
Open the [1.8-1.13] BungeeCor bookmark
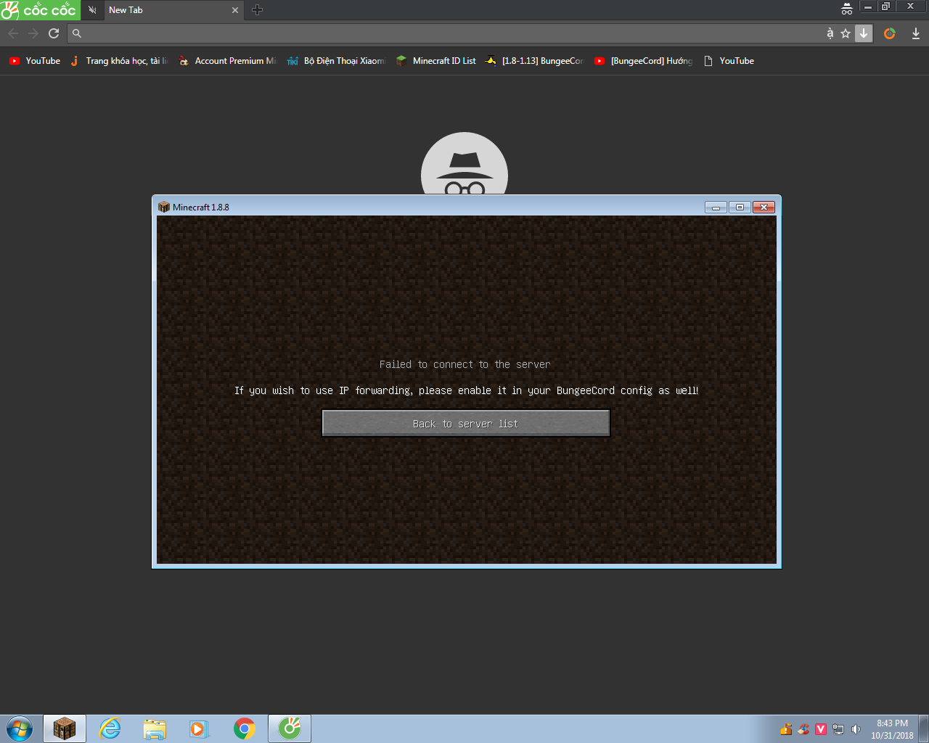(x=535, y=61)
